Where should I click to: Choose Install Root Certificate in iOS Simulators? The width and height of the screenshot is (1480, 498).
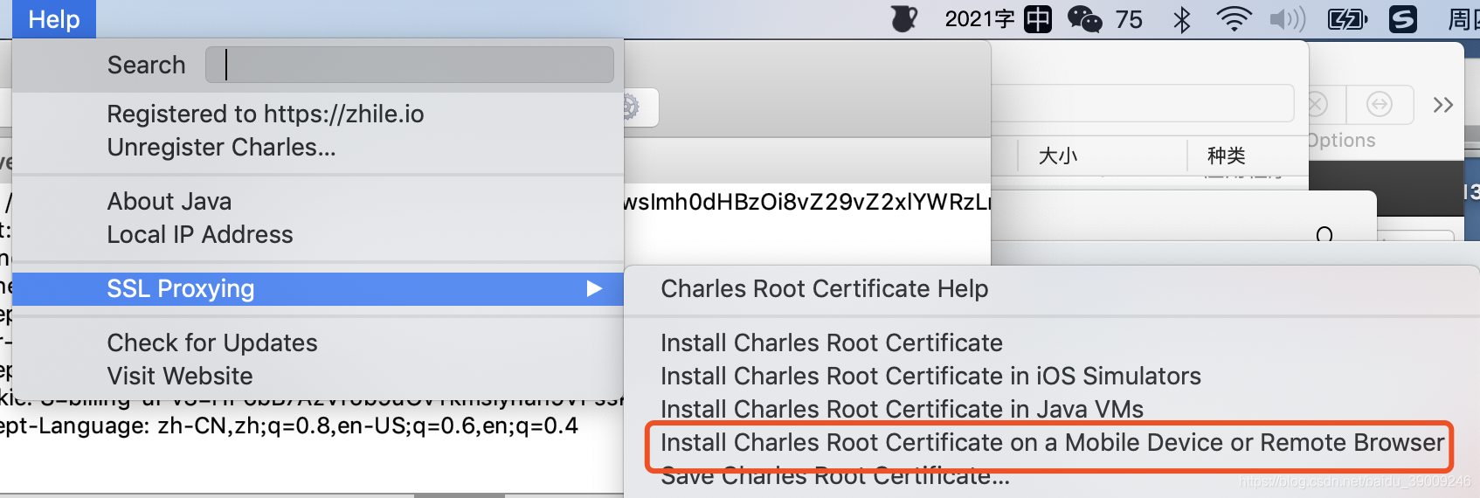[x=930, y=376]
